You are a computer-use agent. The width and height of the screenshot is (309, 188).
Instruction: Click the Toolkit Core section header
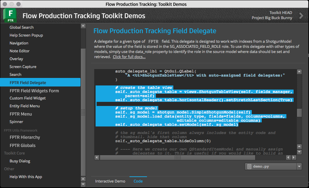pos(14,153)
